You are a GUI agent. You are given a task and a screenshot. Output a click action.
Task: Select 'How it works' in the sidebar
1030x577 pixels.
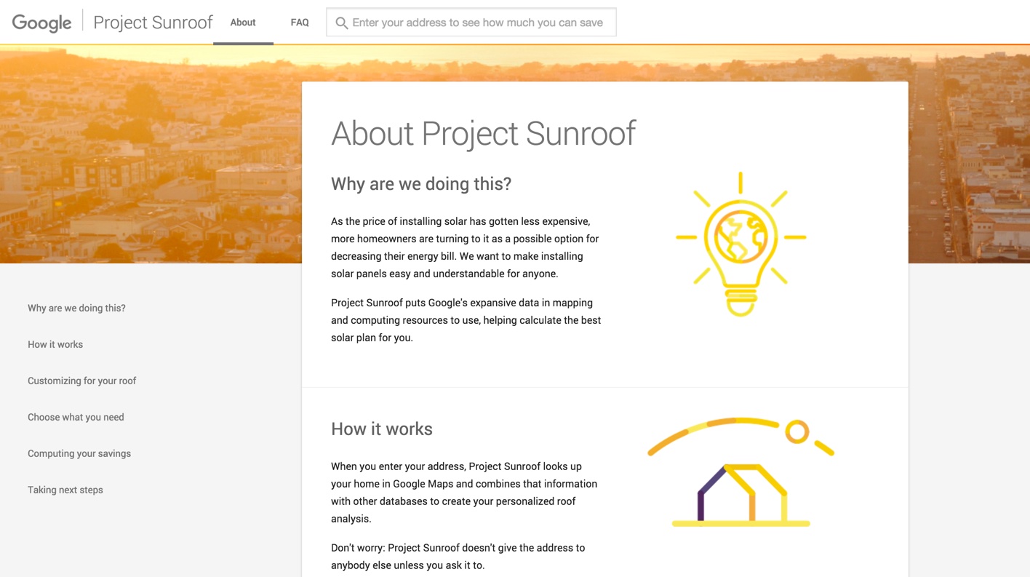55,344
